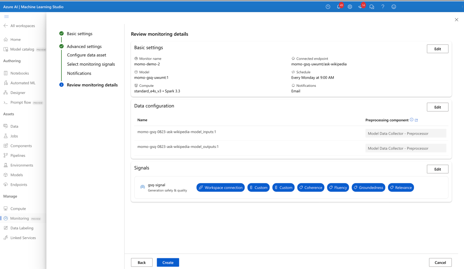Open the recent activity clock icon
Viewport: 464px width, 269px height.
(328, 7)
